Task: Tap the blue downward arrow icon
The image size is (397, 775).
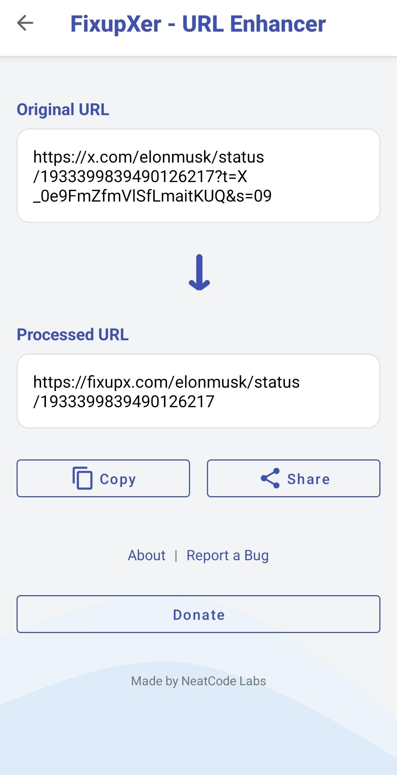Action: pyautogui.click(x=199, y=272)
